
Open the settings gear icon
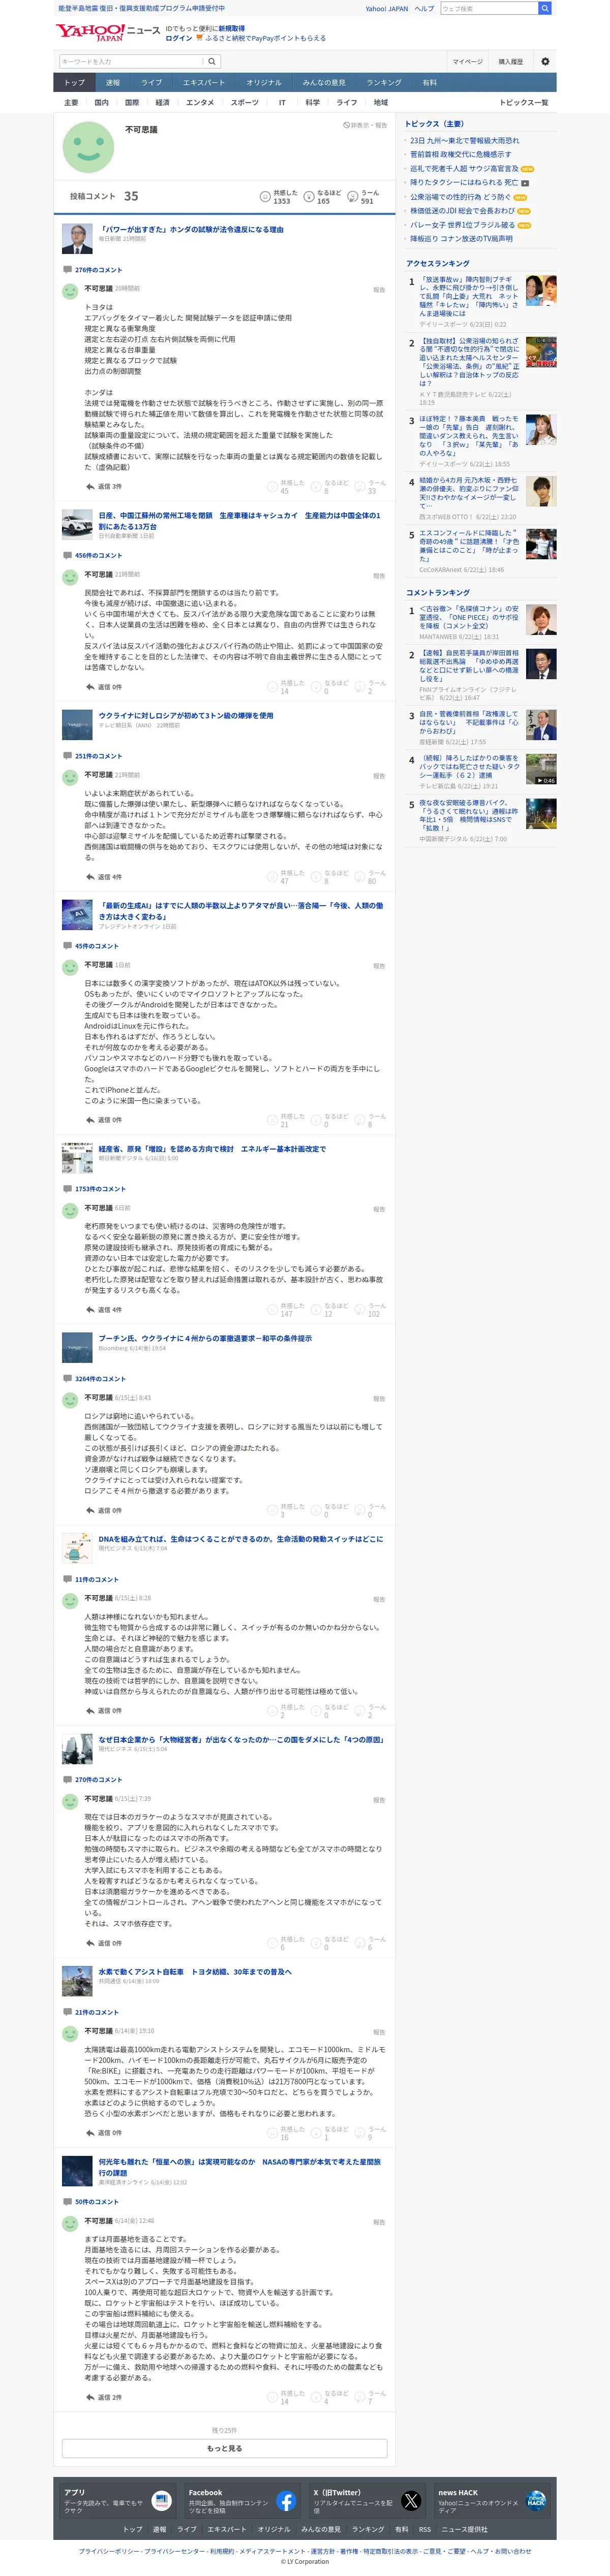point(545,61)
